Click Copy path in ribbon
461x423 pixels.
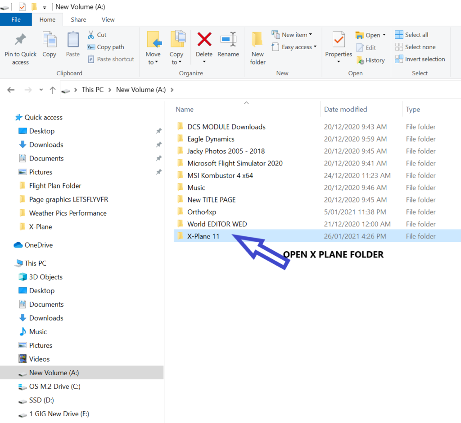coord(105,47)
